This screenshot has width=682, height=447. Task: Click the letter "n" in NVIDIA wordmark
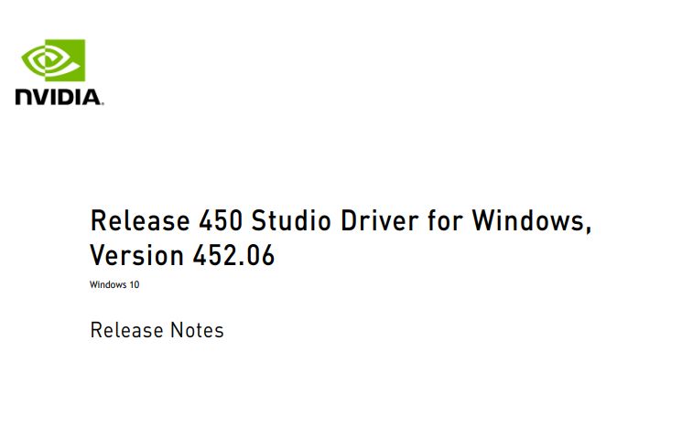coord(24,97)
